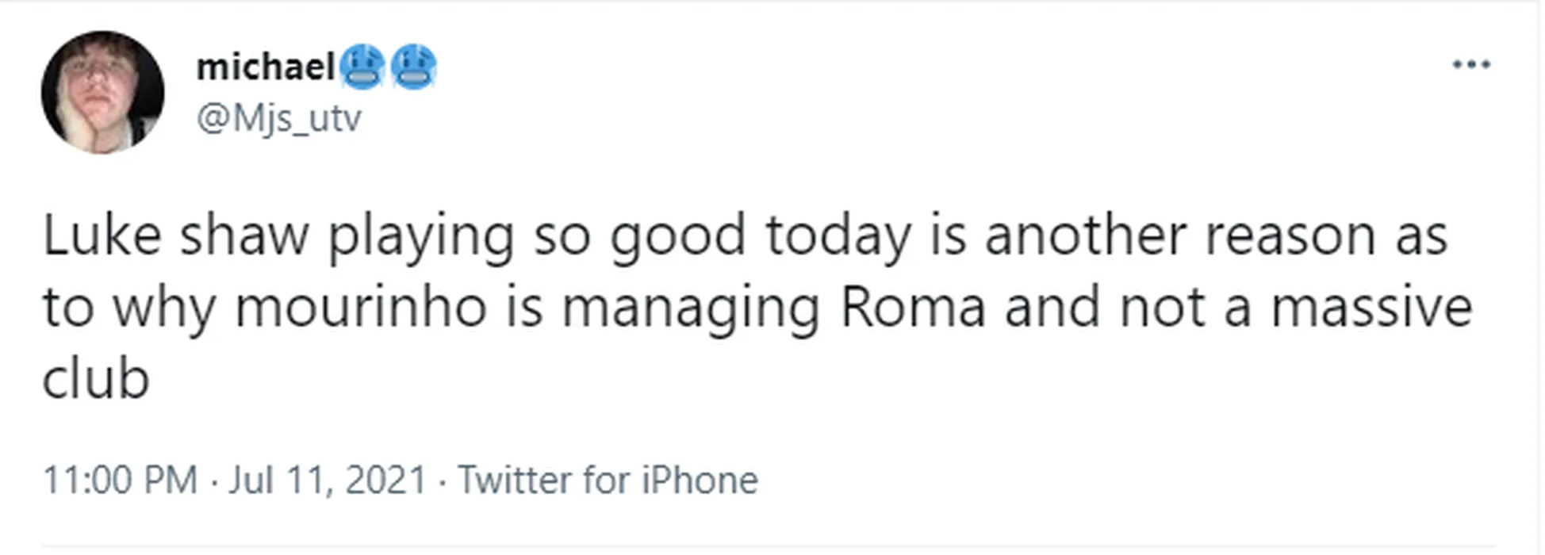Click michael's profile avatar photo
The image size is (1545, 555).
102,93
